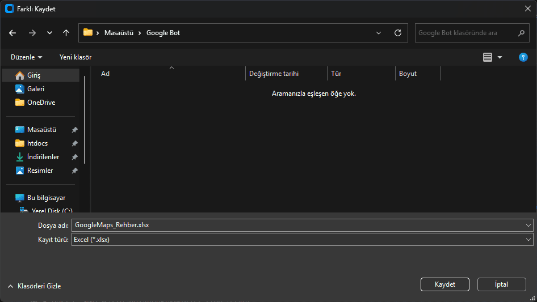Select OneDrive in navigation pane
This screenshot has height=302, width=537.
[41, 103]
